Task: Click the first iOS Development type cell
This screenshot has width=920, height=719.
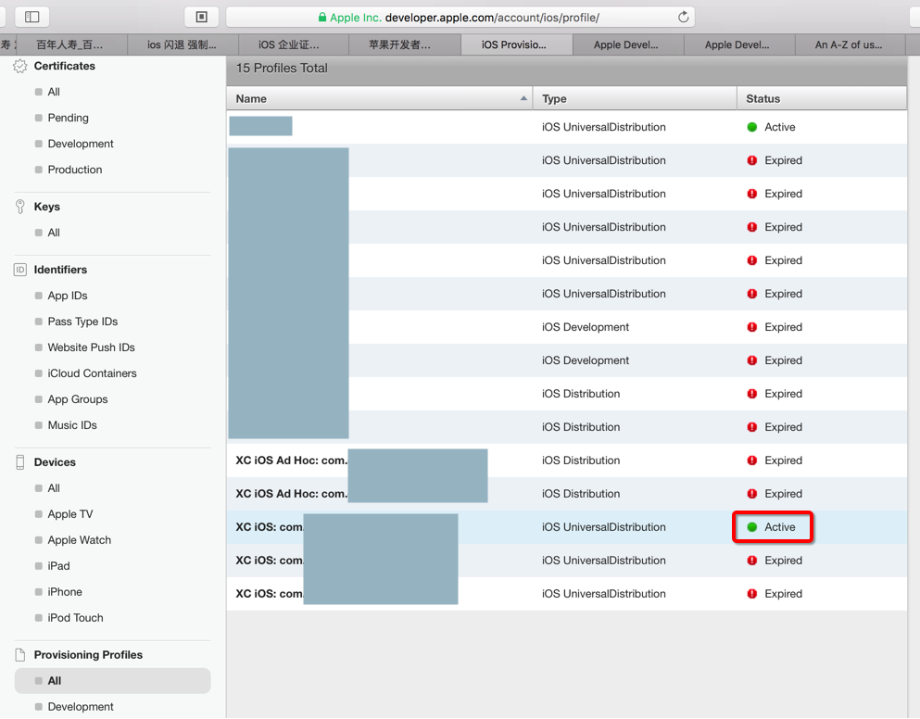Action: [x=585, y=327]
